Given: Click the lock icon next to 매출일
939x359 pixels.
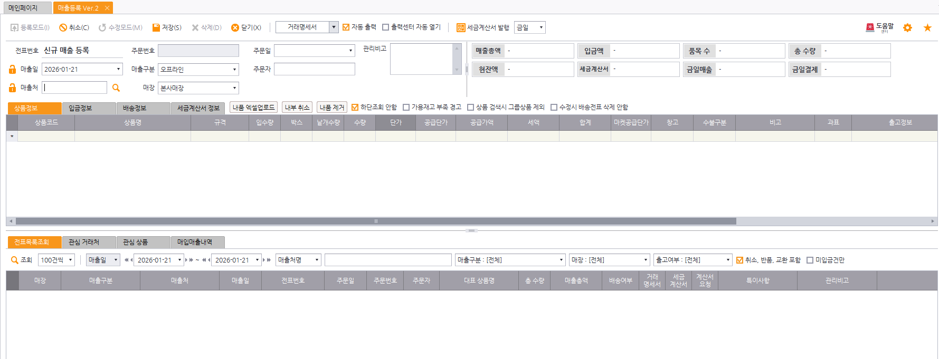Looking at the screenshot, I should (x=12, y=69).
